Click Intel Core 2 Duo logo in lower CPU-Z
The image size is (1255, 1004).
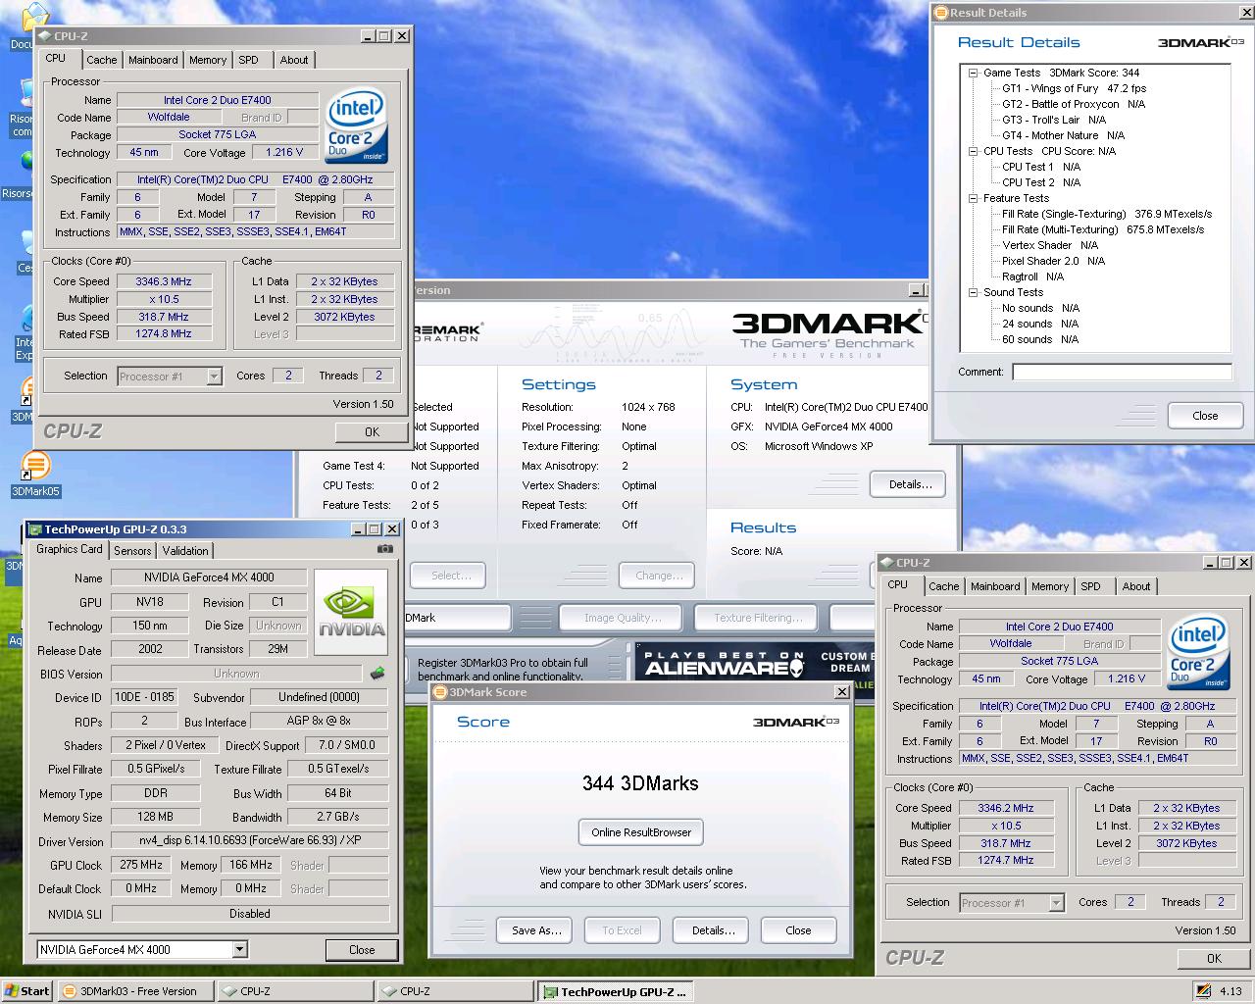[1198, 654]
